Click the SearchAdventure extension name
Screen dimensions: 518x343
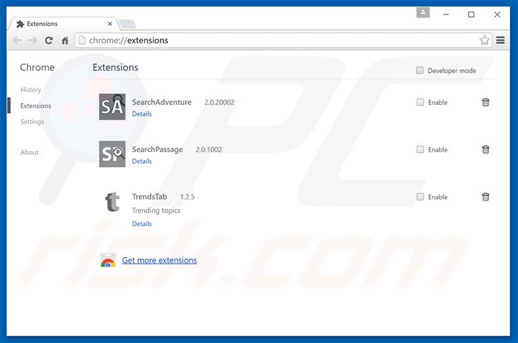coord(161,102)
